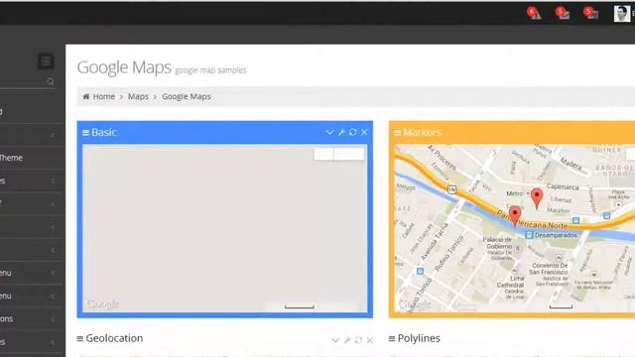Viewport: 635px width, 357px height.
Task: Close the Geolocation panel
Action: click(370, 340)
